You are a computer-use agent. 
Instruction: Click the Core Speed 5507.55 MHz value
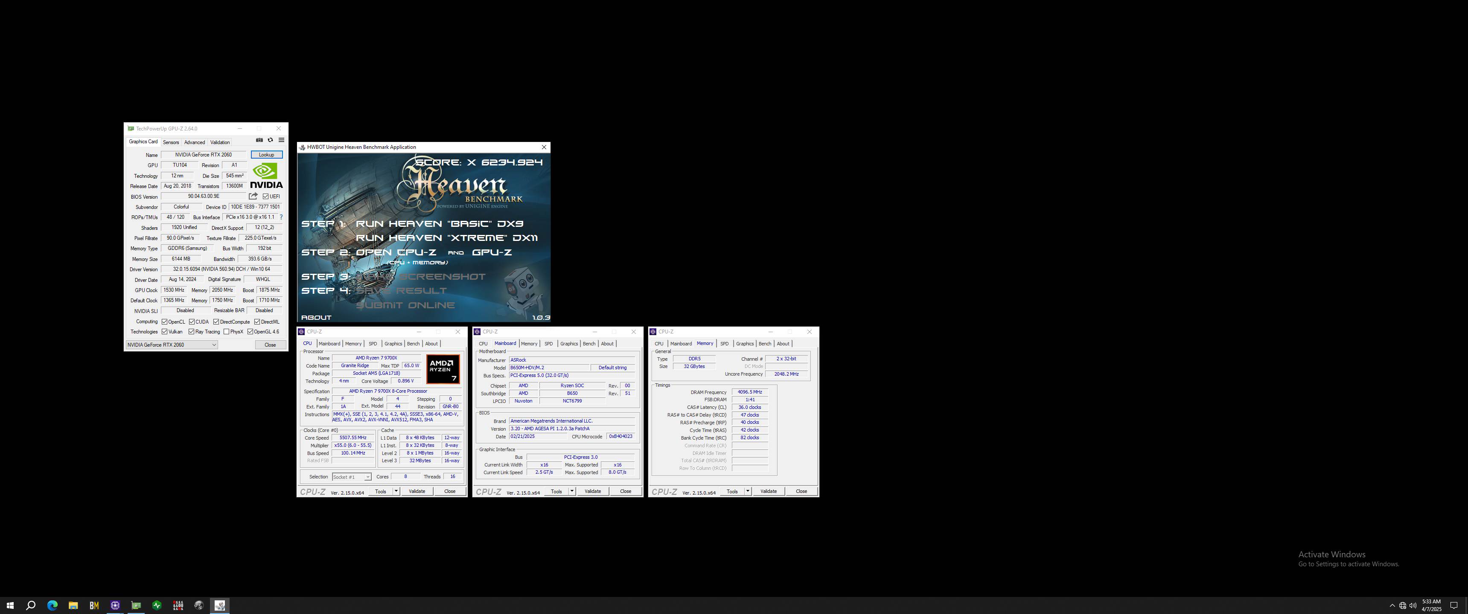click(353, 437)
